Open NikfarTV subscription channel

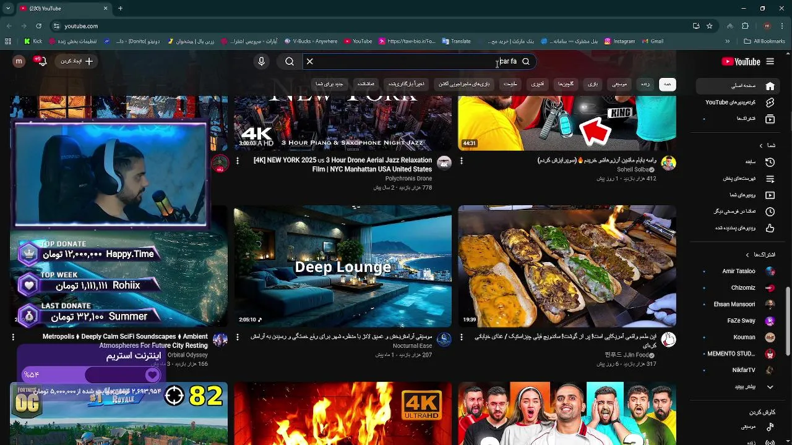click(x=738, y=370)
